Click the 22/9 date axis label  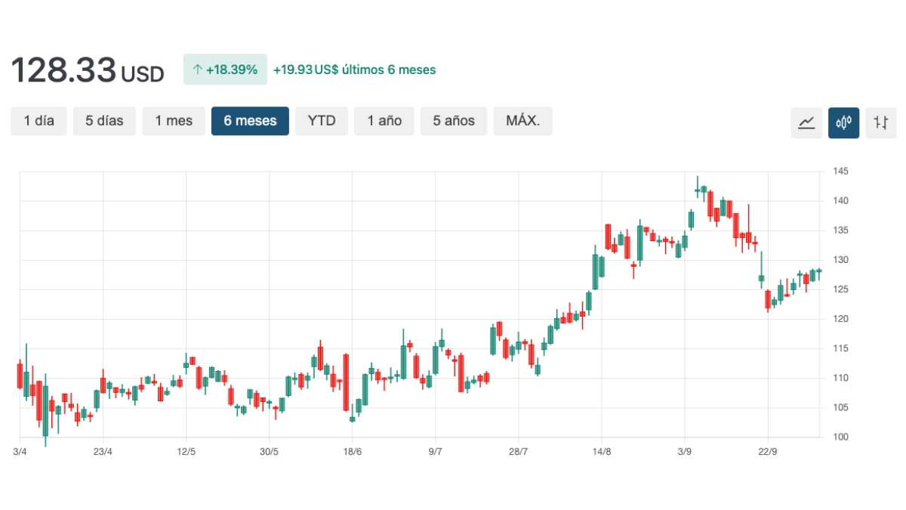click(x=767, y=452)
